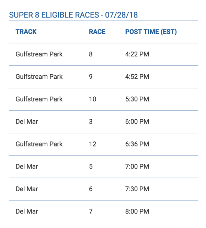The height and width of the screenshot is (228, 206).
Task: Click Gulfstream Park in the race 10 row
Action: [39, 99]
